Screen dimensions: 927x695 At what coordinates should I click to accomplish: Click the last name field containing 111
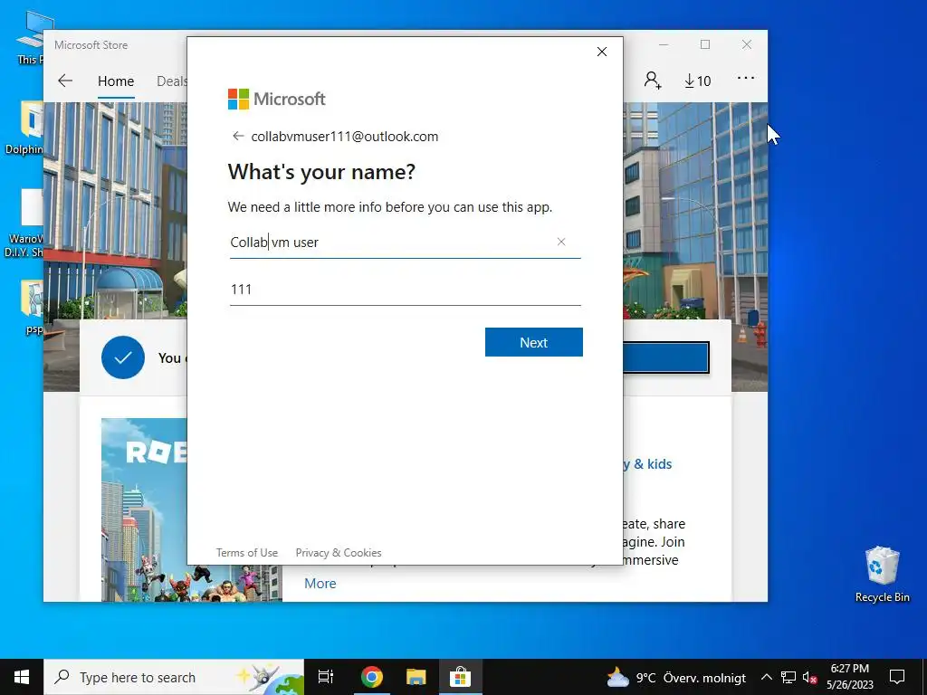[x=405, y=289]
